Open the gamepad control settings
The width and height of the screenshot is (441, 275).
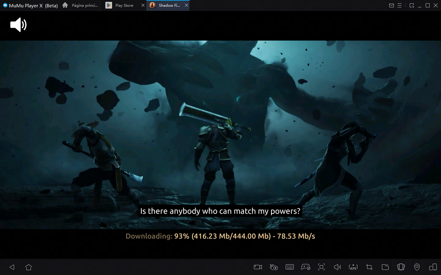tap(306, 267)
